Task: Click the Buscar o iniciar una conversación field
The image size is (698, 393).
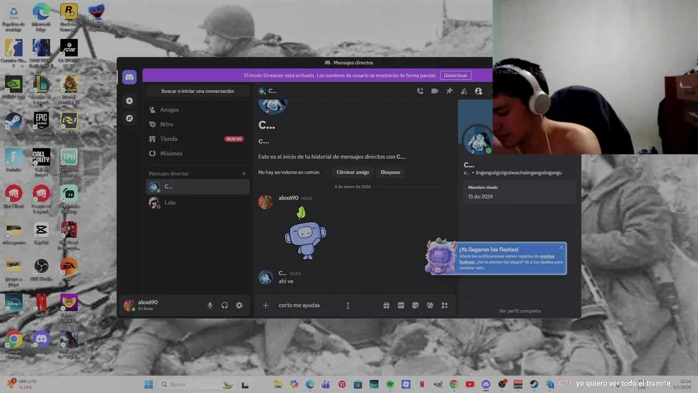Action: 197,91
